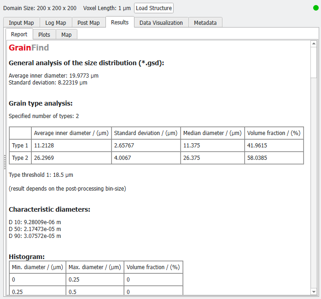
Task: Click the green status indicator dot
Action: click(316, 8)
